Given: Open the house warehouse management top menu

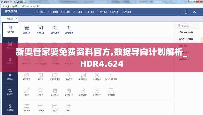Looking at the screenshot, I should pos(77,12).
